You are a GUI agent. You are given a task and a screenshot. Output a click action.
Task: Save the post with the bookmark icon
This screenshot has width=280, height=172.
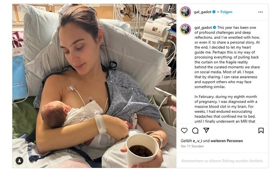pos(261,130)
